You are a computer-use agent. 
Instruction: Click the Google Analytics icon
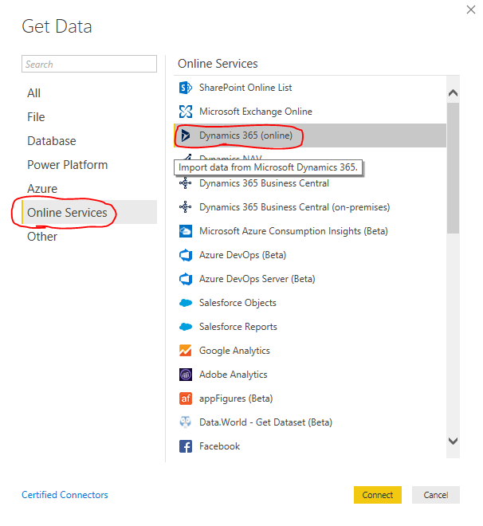pos(186,351)
